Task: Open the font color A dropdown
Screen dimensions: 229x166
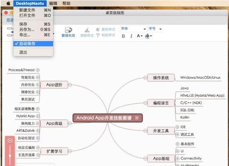Action: pyautogui.click(x=139, y=36)
